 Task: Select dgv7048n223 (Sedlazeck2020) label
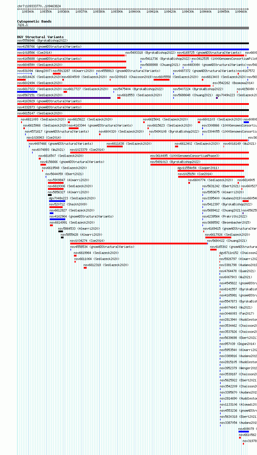72,198
